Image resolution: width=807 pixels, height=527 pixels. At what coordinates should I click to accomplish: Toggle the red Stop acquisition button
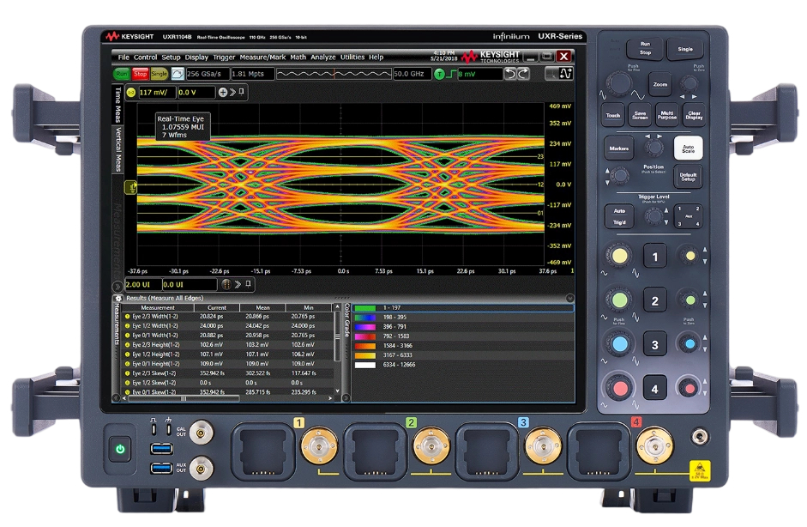[x=139, y=73]
